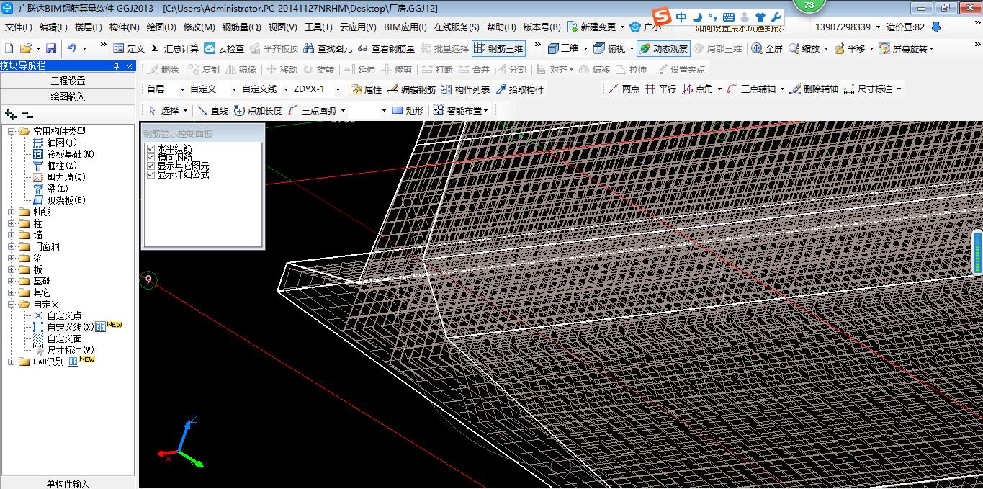983x489 pixels.
Task: Open the 定义 (Define) tool
Action: point(129,48)
